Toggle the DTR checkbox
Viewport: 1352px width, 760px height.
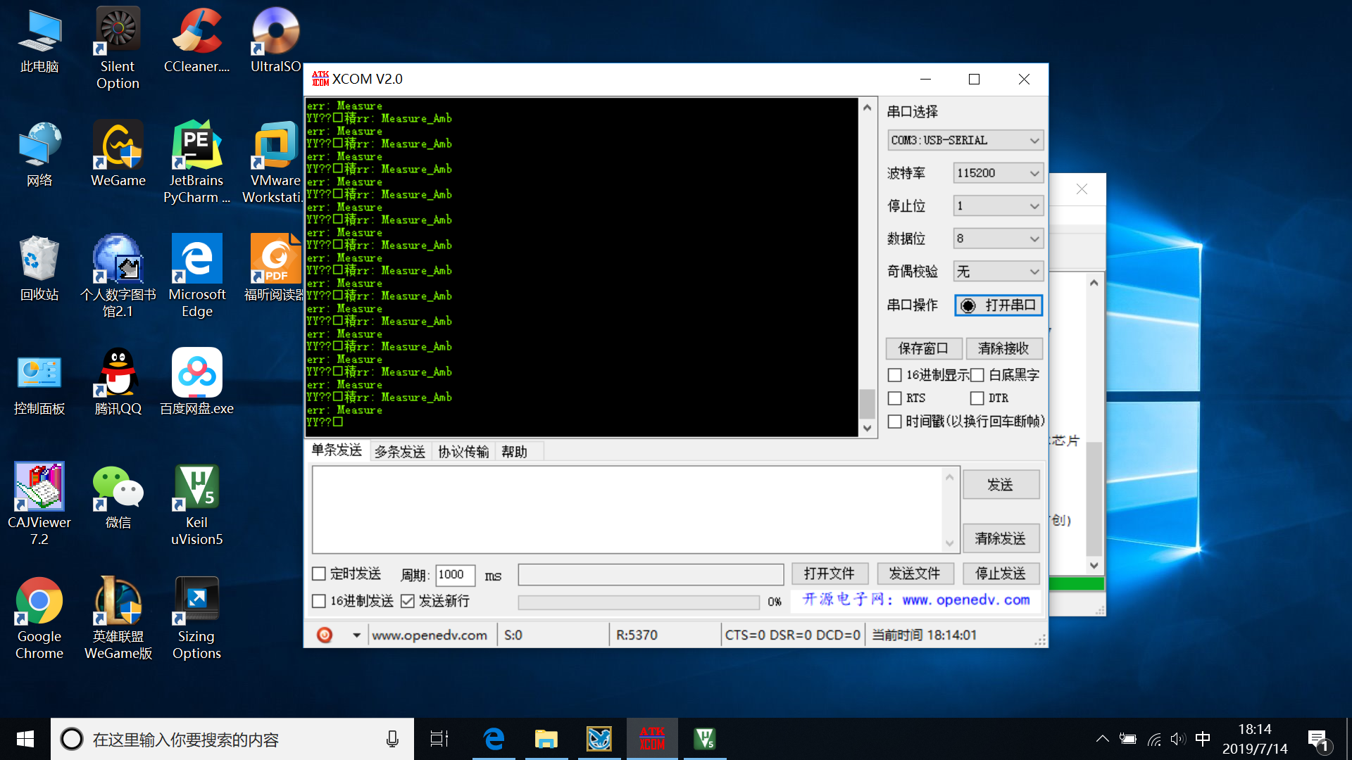point(977,398)
